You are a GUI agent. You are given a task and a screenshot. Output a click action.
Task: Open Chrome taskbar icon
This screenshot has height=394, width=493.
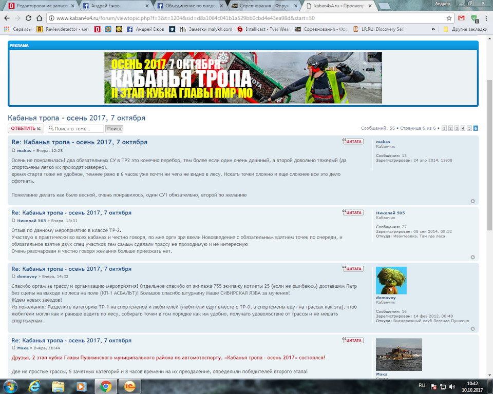106,386
